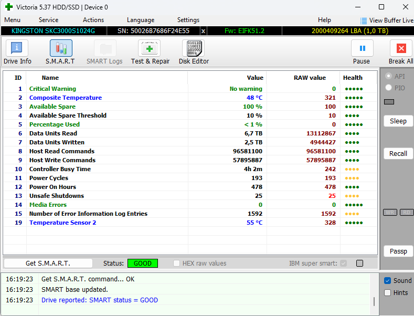The height and width of the screenshot is (316, 414).
Task: Toggle the Sound checkbox
Action: [388, 281]
